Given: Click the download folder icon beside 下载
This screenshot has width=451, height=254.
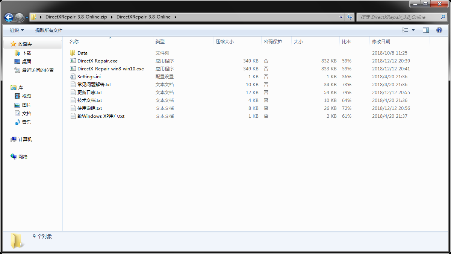Looking at the screenshot, I should [x=17, y=53].
